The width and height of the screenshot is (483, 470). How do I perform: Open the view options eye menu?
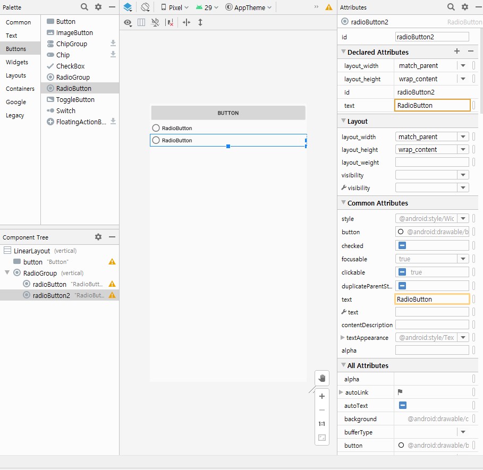128,22
